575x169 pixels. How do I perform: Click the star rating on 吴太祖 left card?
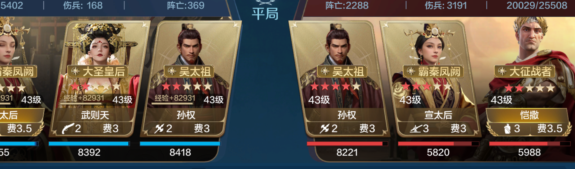click(187, 86)
